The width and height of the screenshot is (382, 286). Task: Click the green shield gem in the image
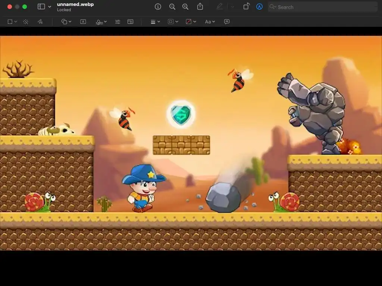pyautogui.click(x=181, y=114)
